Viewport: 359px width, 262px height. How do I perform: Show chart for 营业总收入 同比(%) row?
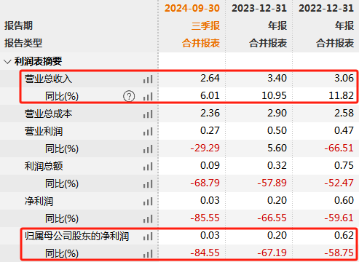148,97
